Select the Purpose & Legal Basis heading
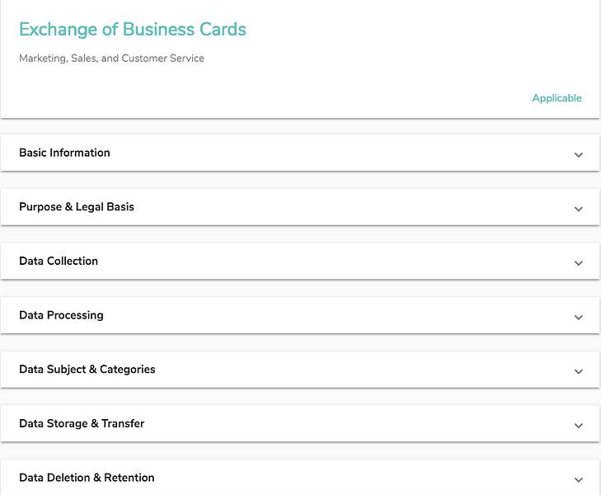 point(77,207)
